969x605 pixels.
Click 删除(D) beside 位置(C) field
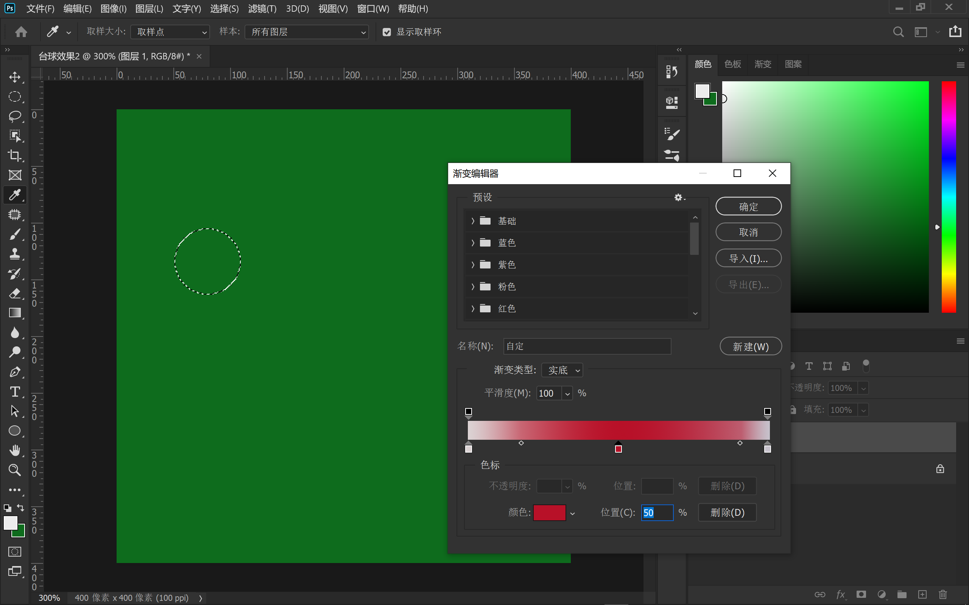[727, 513]
